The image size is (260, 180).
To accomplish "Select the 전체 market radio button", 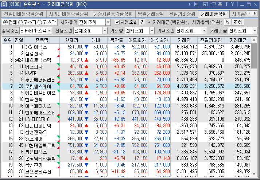I will (x=5, y=22).
